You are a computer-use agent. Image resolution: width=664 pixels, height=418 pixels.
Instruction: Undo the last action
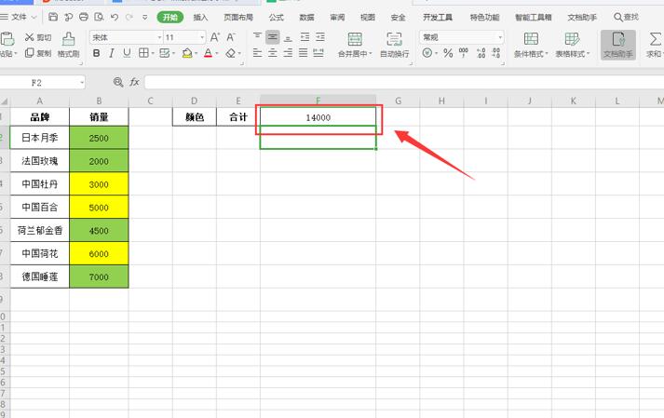115,17
